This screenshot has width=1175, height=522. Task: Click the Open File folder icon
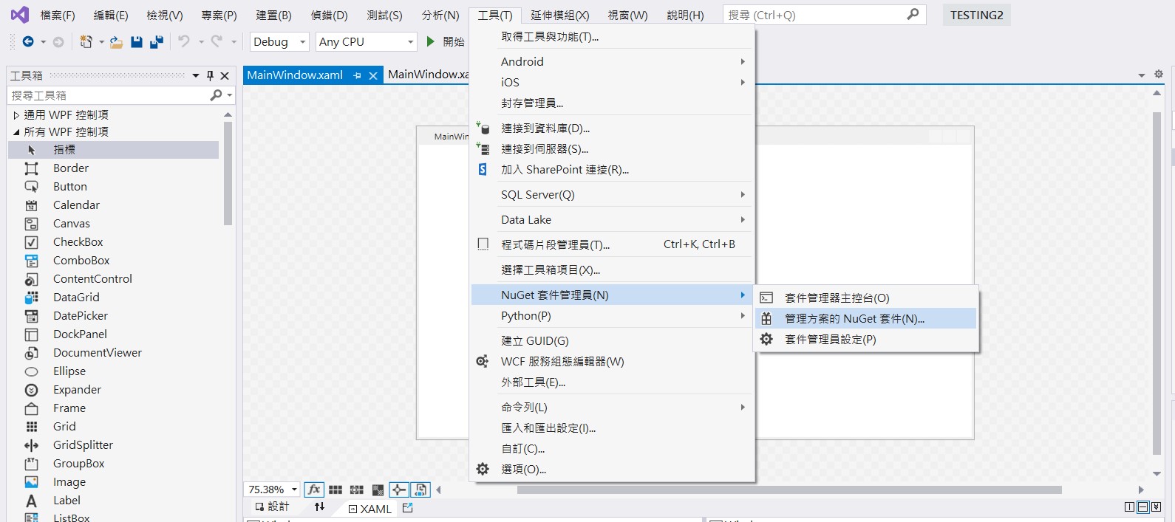[116, 42]
